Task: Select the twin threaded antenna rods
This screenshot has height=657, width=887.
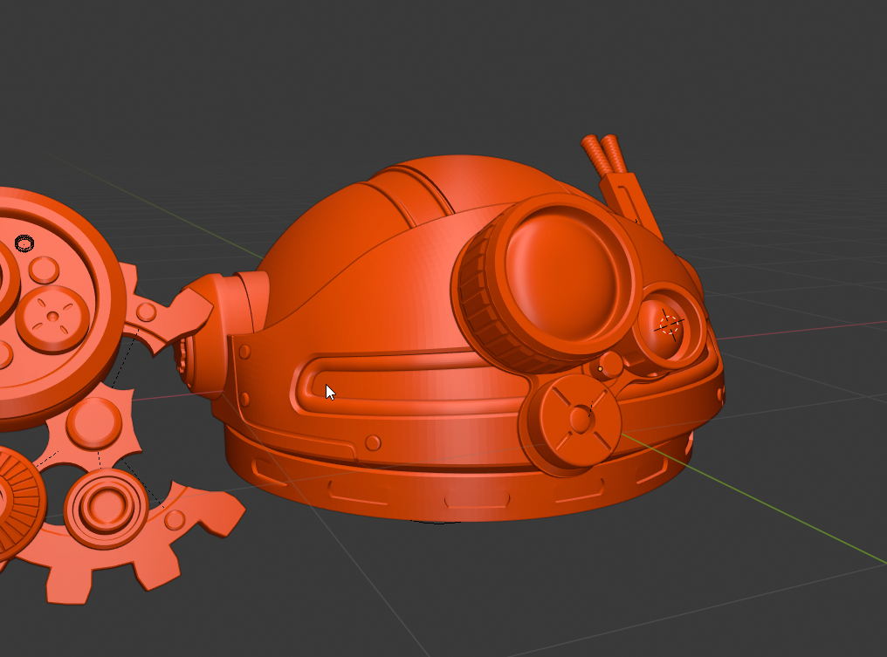Action: click(604, 154)
